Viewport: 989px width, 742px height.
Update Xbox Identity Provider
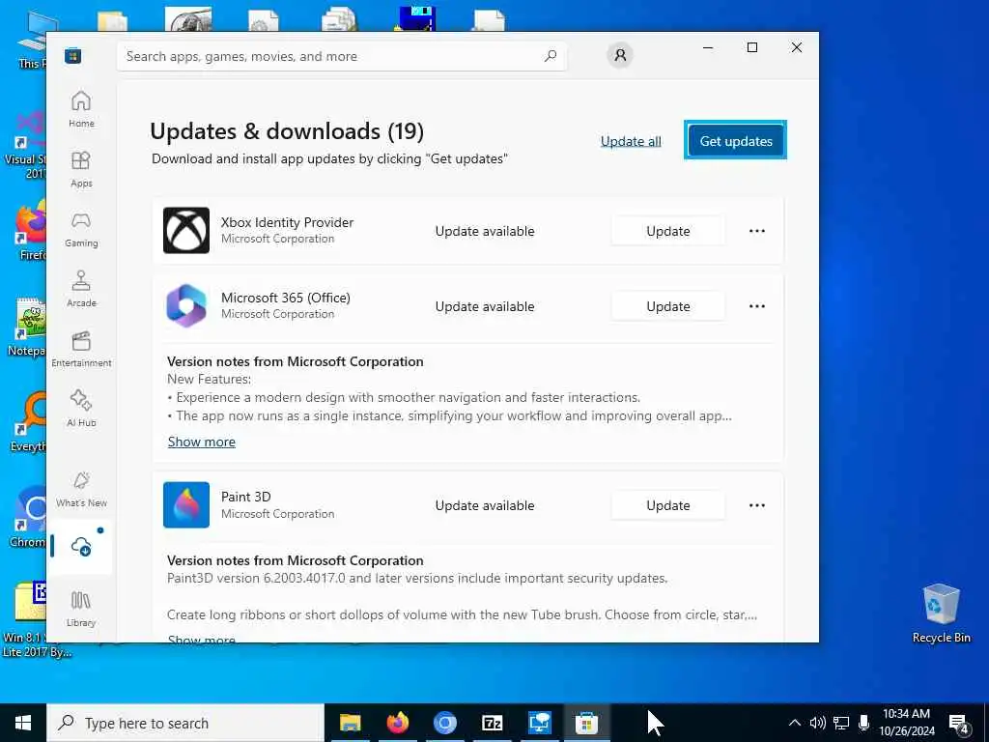coord(668,231)
